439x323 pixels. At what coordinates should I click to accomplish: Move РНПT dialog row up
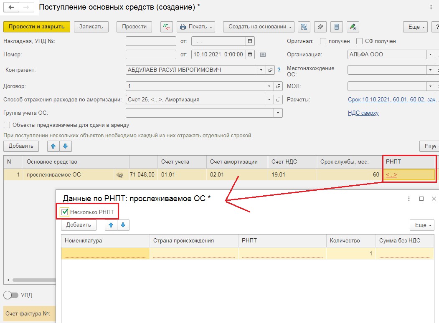tap(111, 225)
